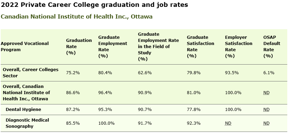Image resolution: width=289 pixels, height=135 pixels.
Task: Click the Canadian National Institute of Health heading
Action: tap(77, 16)
